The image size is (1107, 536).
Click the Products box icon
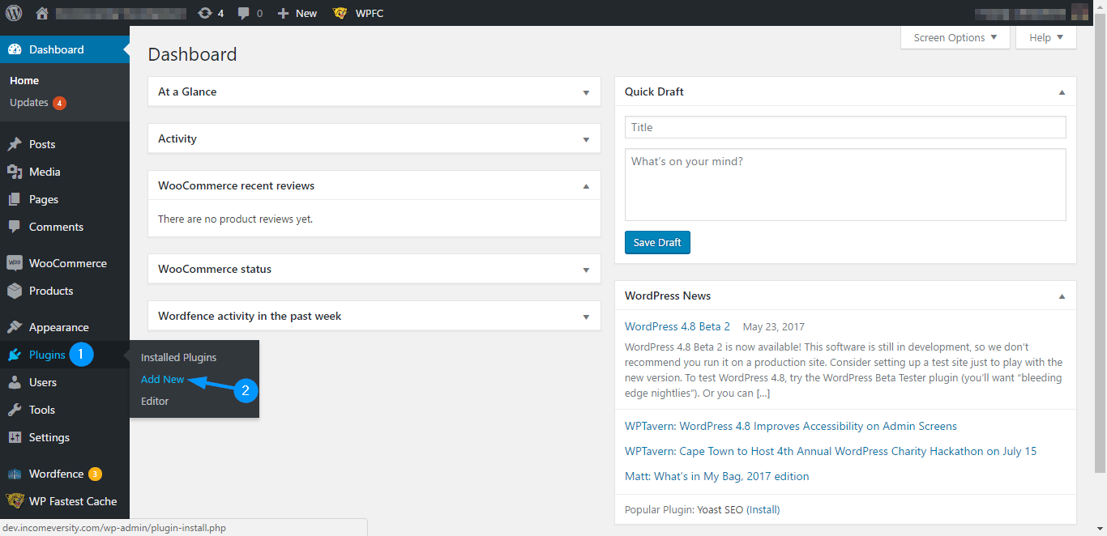(15, 291)
